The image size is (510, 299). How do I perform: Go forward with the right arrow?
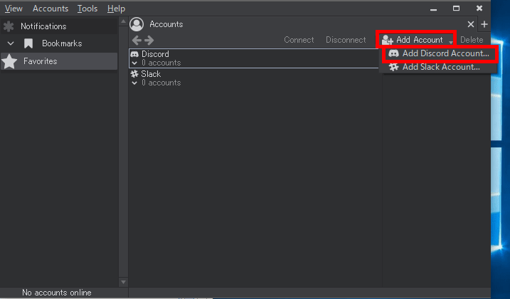coord(149,41)
